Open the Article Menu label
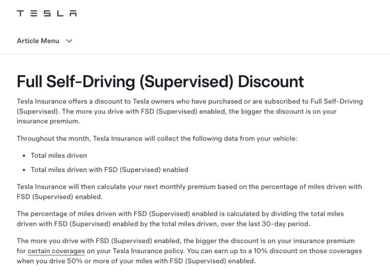Screen dimensions: 390x272 click(38, 41)
